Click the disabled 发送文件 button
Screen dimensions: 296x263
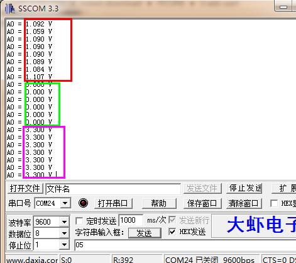tap(202, 188)
